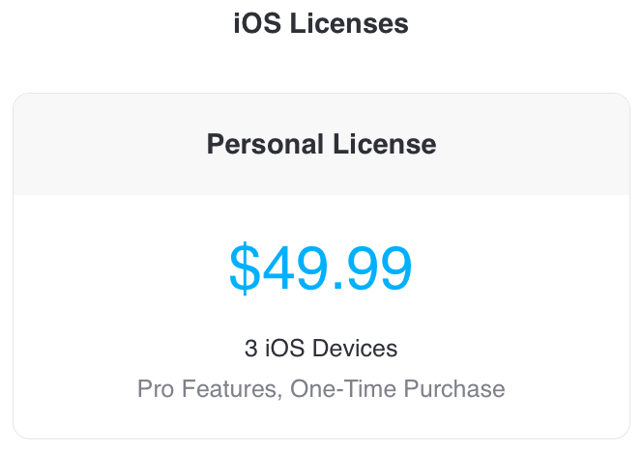Viewport: 643px width, 450px height.
Task: Select the Personal License card title
Action: point(321,144)
